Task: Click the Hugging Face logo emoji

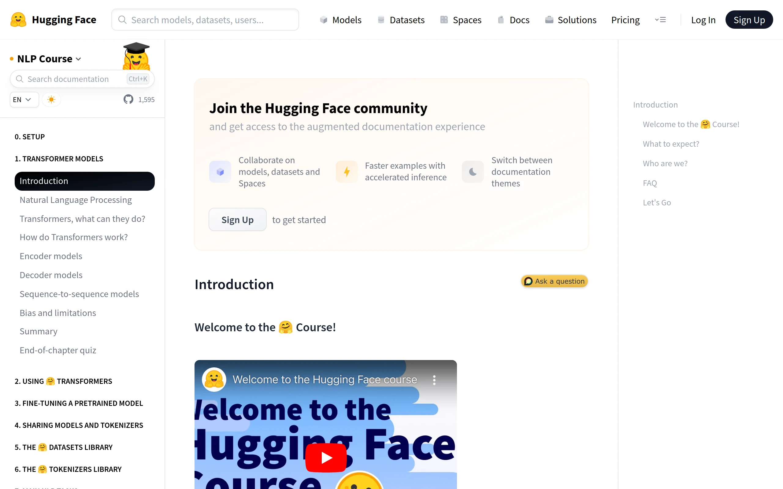Action: (x=18, y=20)
